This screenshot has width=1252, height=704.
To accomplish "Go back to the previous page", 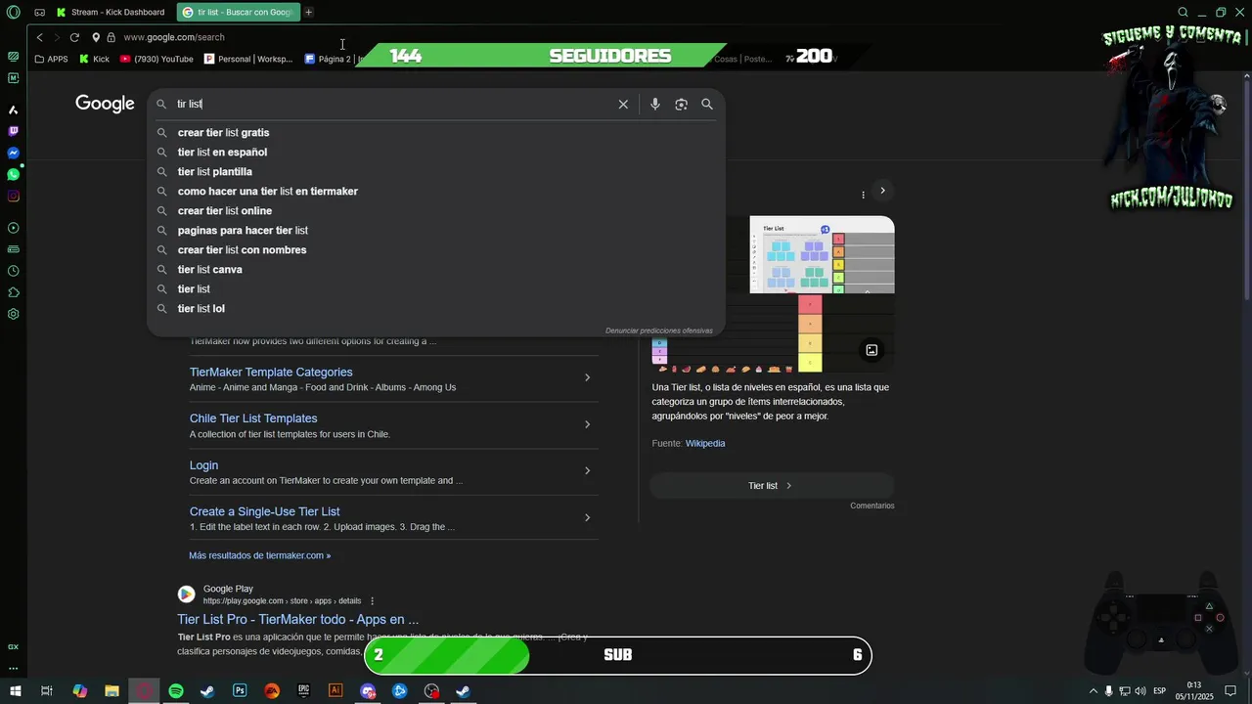I will click(39, 37).
